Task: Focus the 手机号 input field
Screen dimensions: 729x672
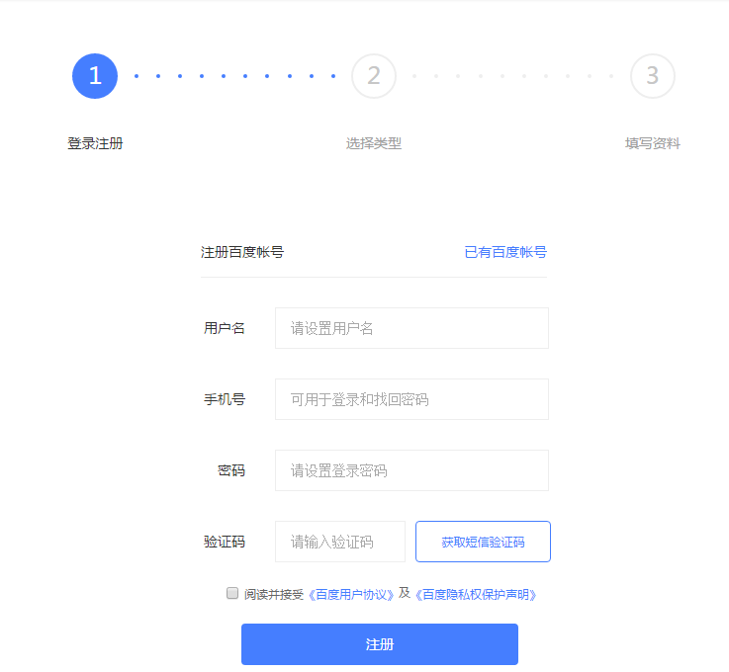Action: click(x=411, y=399)
